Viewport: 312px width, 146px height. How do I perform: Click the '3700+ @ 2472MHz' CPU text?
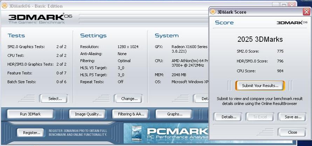click(x=188, y=65)
